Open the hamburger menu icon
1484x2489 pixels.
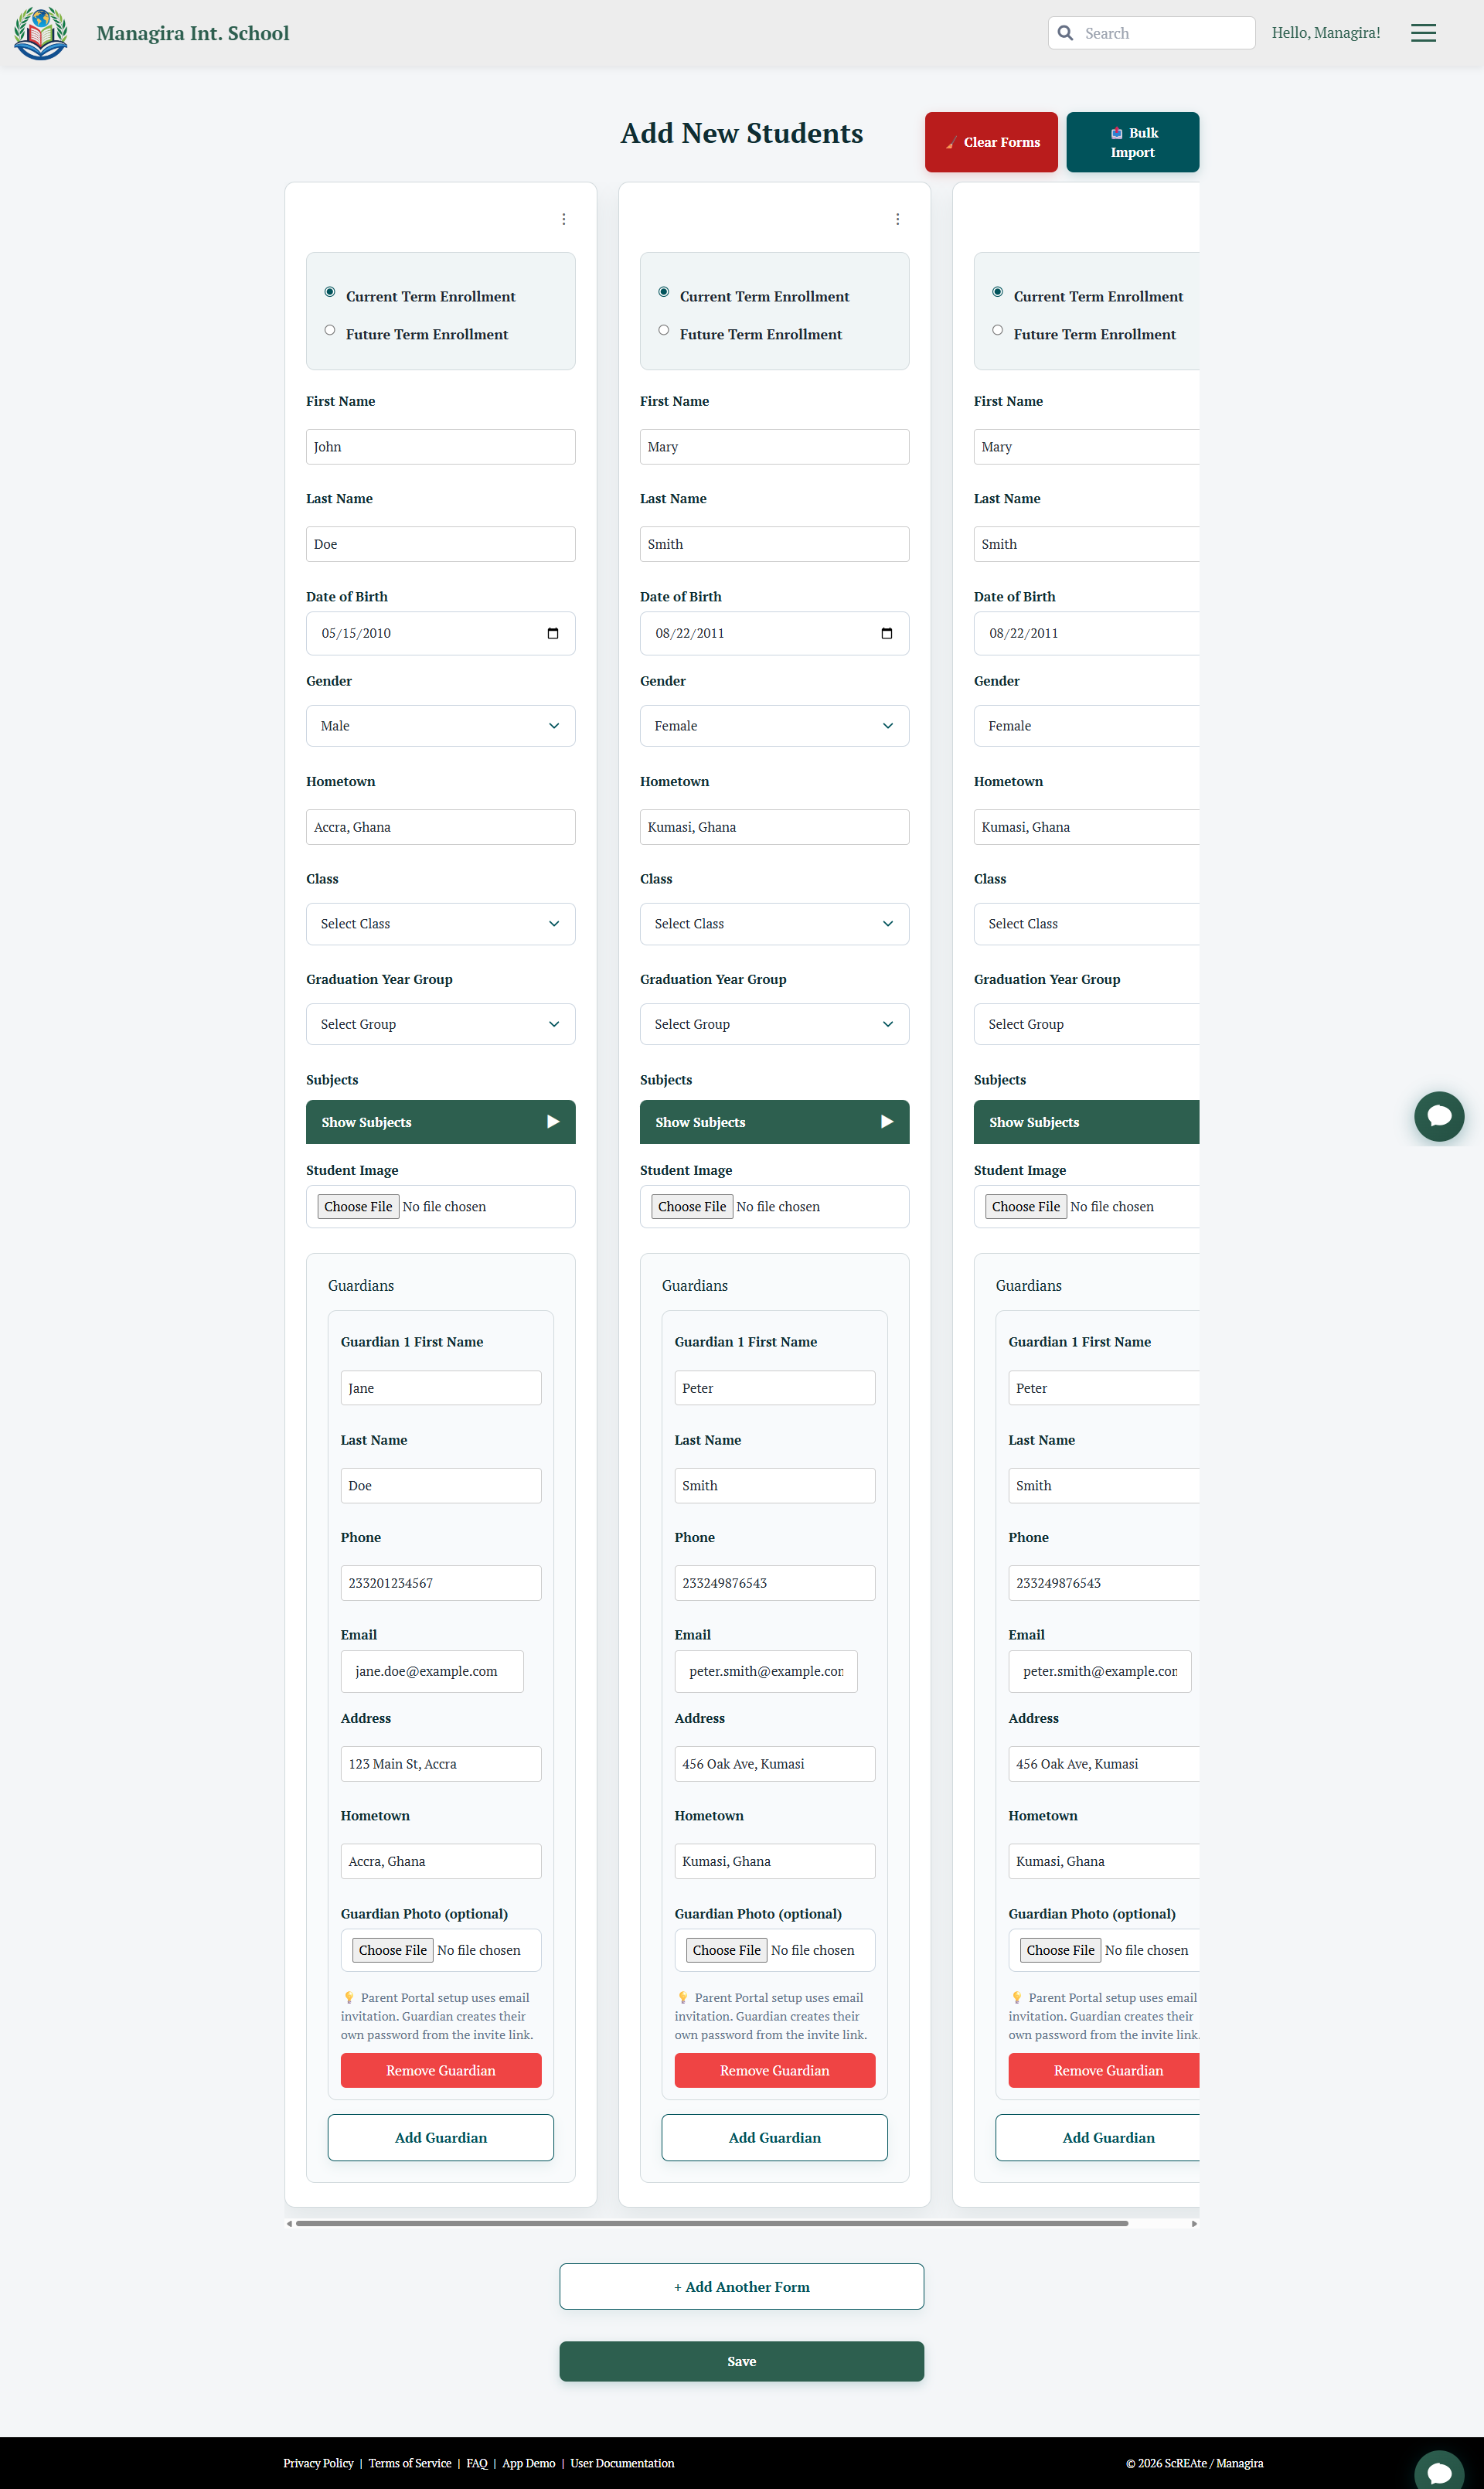pyautogui.click(x=1422, y=33)
